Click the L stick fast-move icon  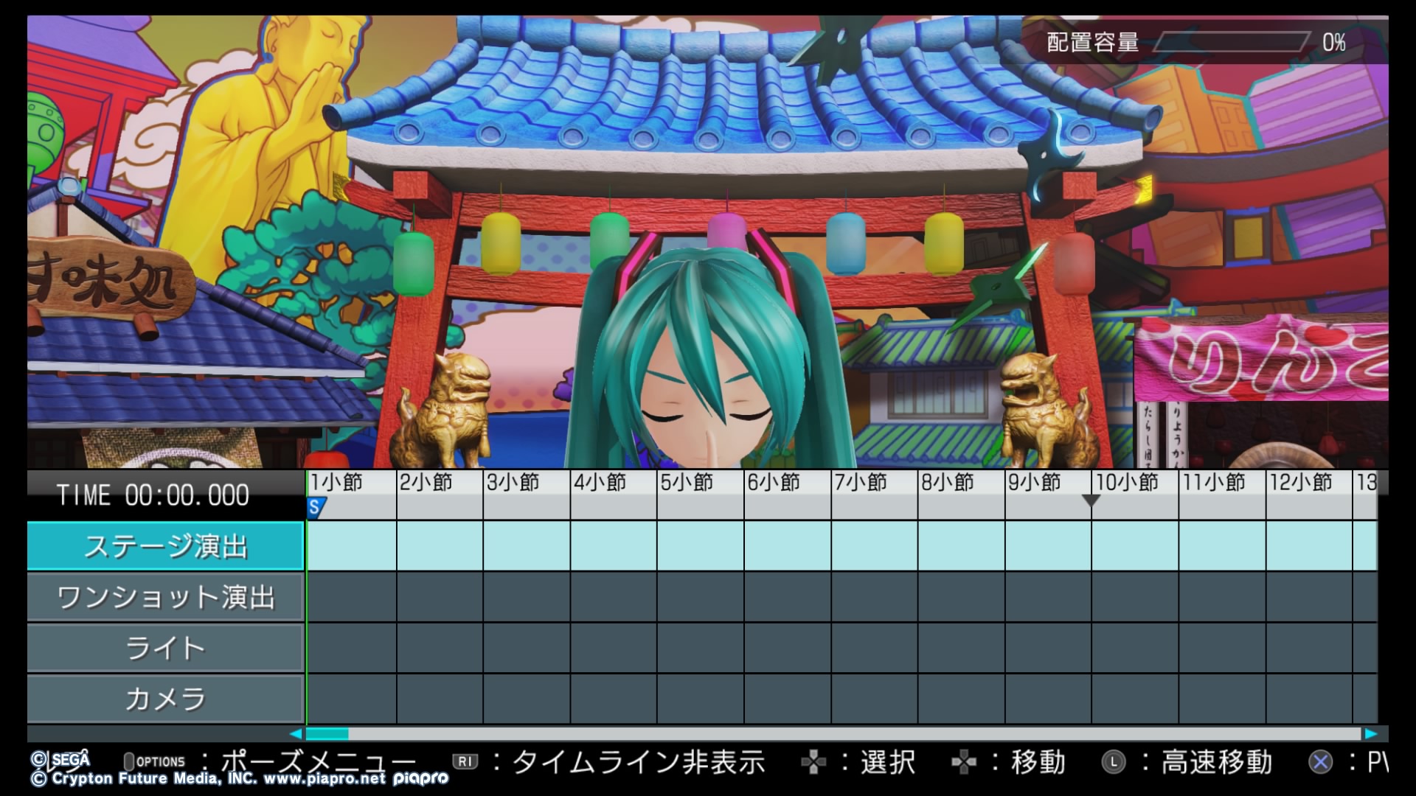click(1114, 762)
